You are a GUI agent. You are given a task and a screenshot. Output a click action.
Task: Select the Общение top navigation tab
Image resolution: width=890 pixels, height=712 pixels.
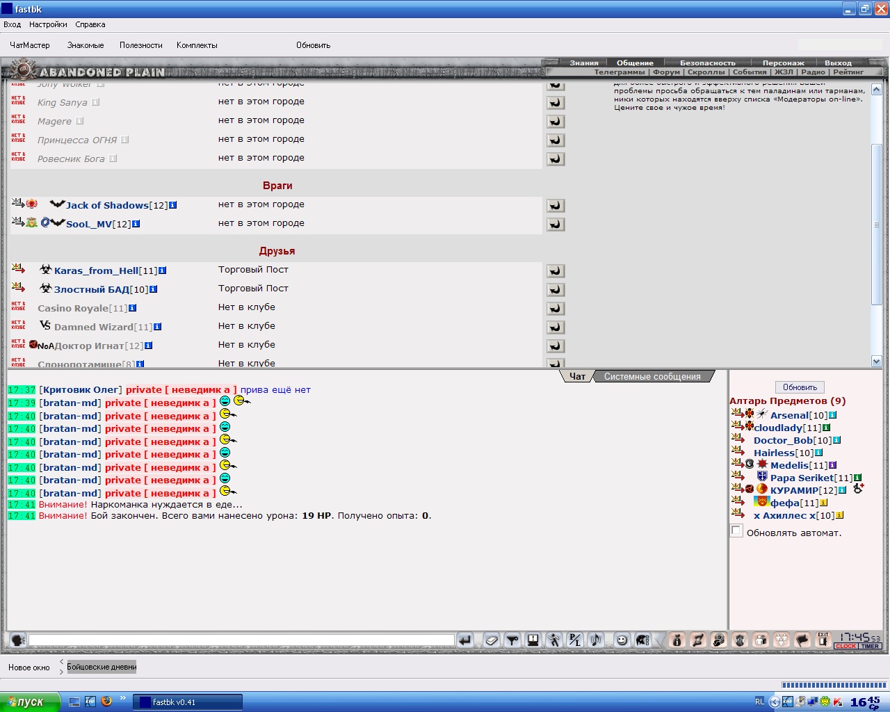[x=635, y=63]
